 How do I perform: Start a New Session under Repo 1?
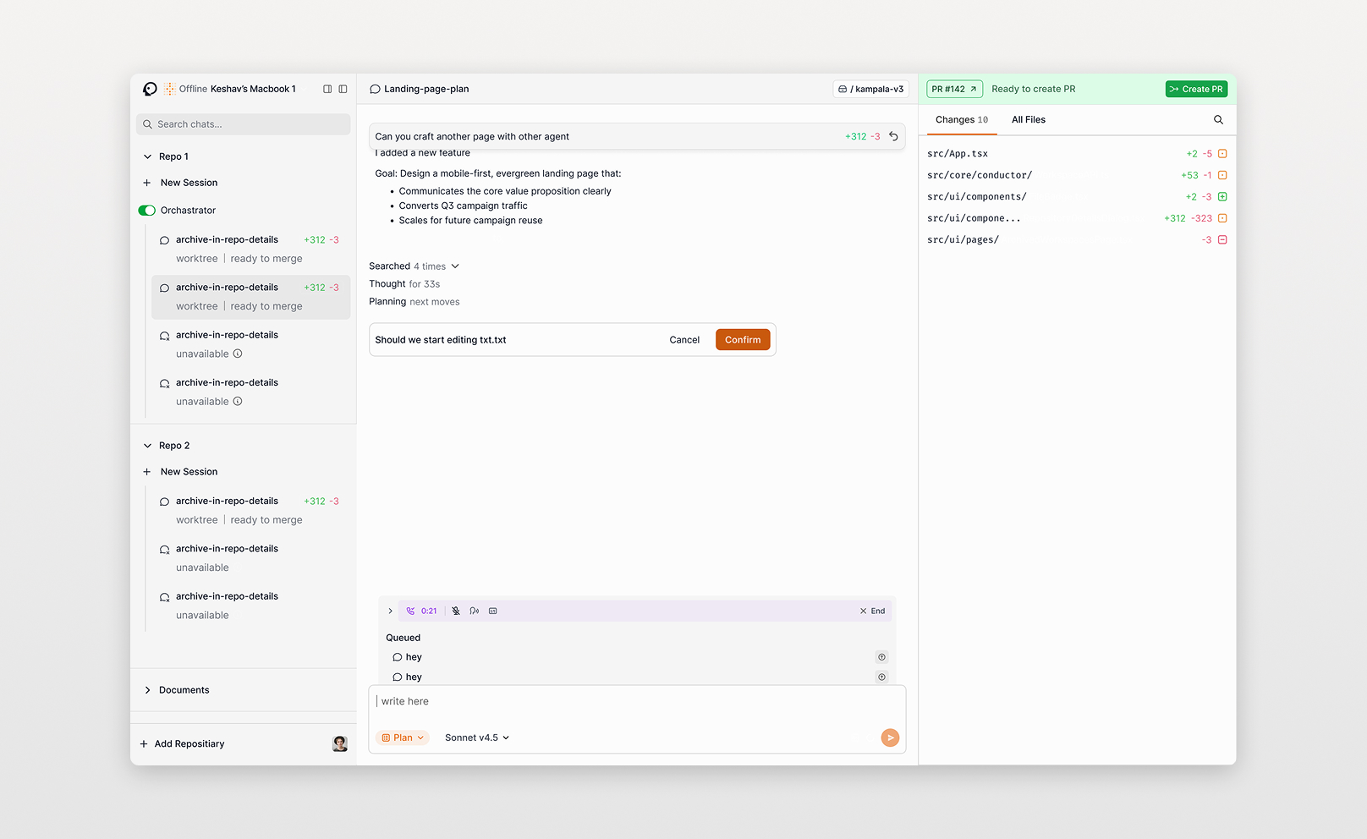180,183
